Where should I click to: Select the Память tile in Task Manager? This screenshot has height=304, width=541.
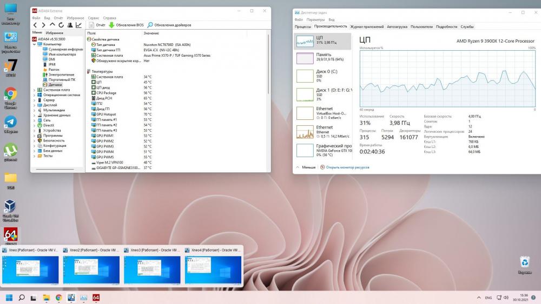click(x=323, y=58)
